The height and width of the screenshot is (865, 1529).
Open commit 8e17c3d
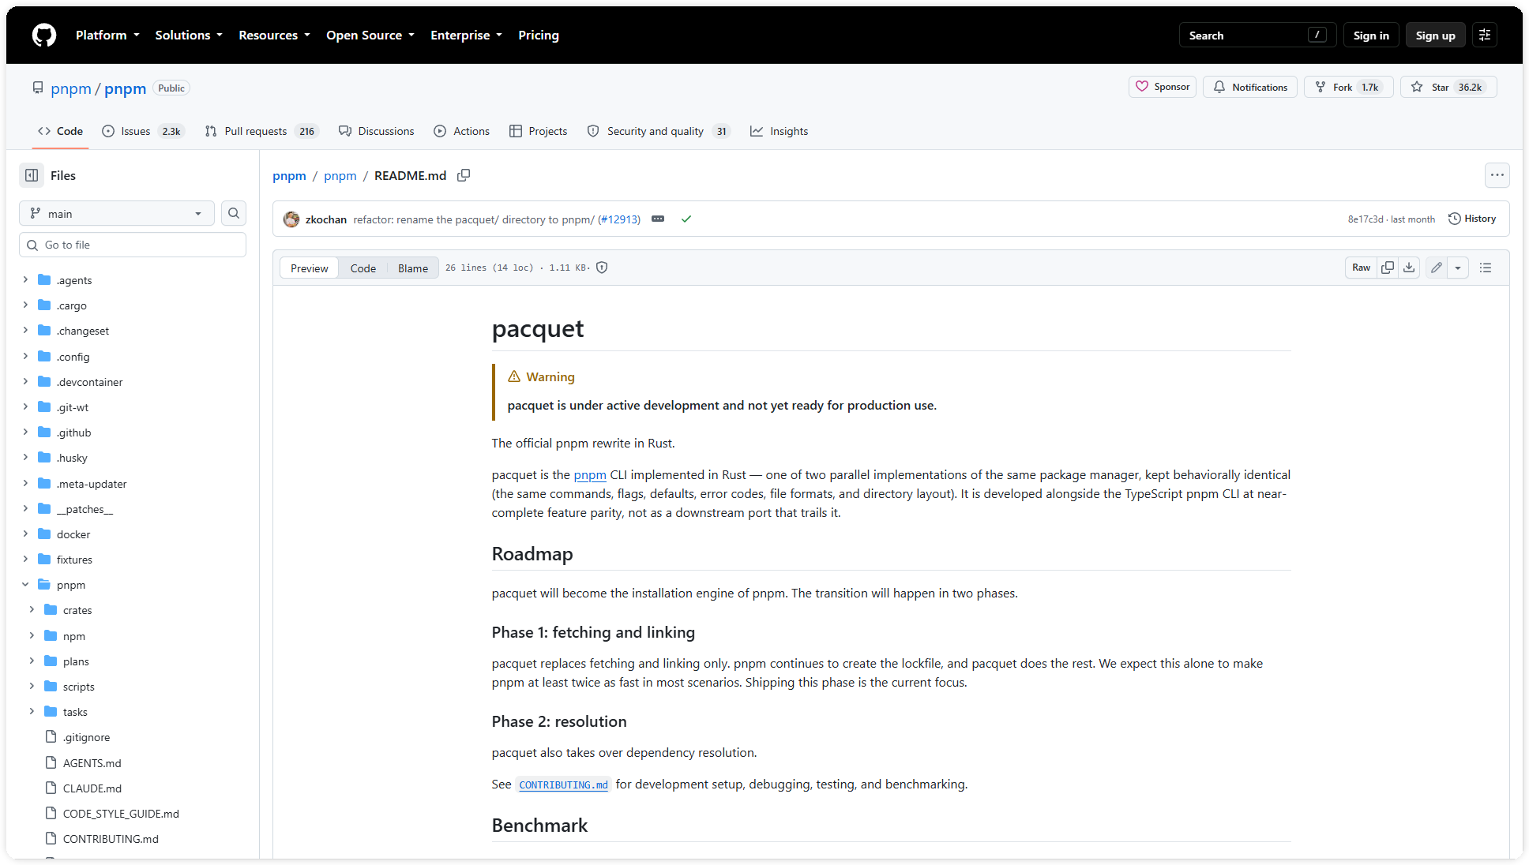pyautogui.click(x=1366, y=219)
